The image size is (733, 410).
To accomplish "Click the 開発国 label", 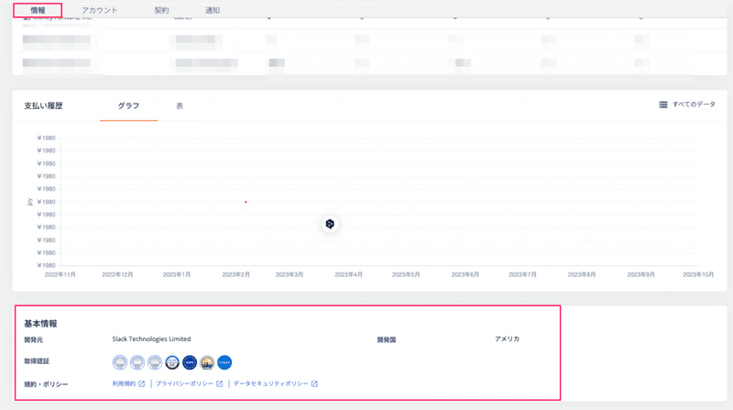I will click(x=387, y=339).
